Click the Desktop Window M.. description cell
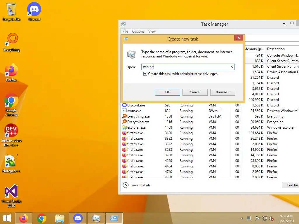 click(x=283, y=111)
